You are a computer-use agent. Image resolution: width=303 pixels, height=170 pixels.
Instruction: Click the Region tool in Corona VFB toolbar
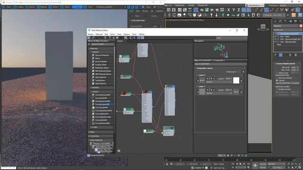[x=77, y=7]
